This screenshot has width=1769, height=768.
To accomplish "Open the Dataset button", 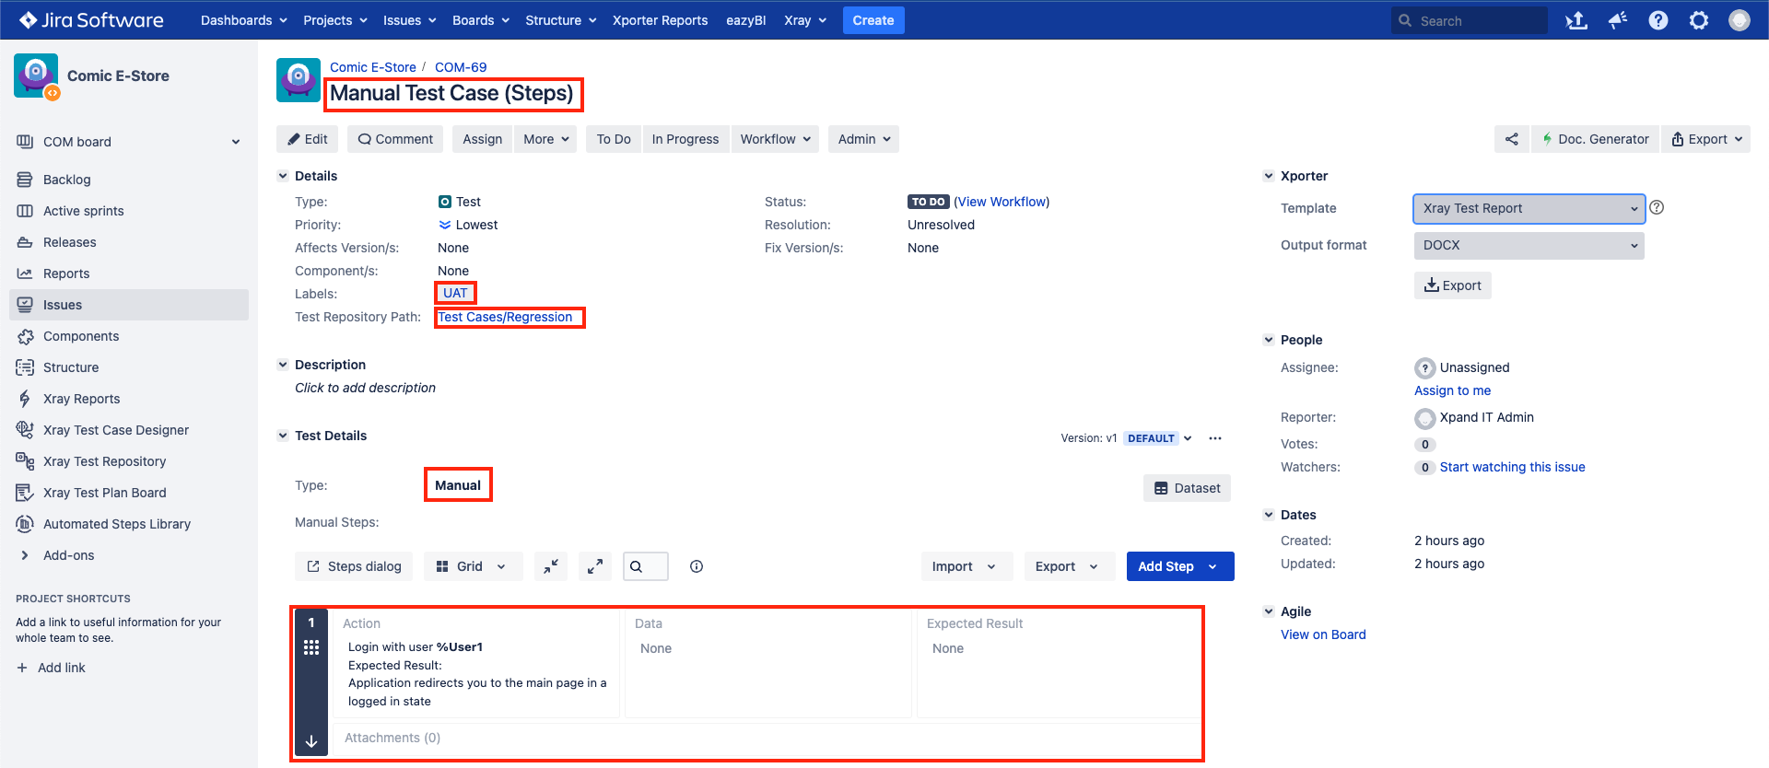I will pyautogui.click(x=1187, y=488).
